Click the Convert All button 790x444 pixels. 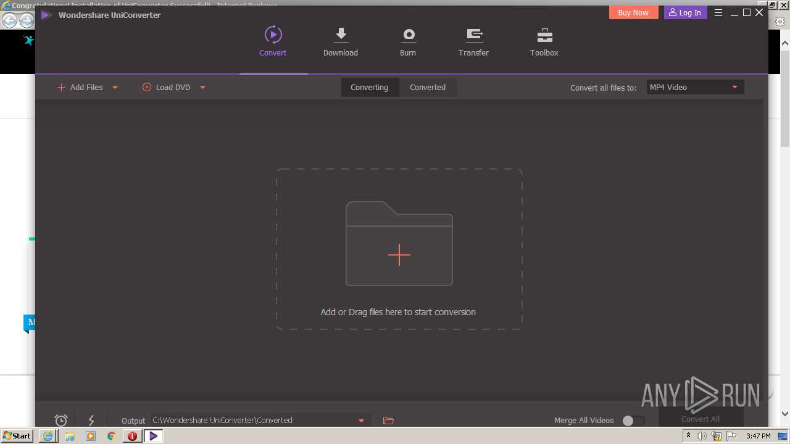(701, 419)
